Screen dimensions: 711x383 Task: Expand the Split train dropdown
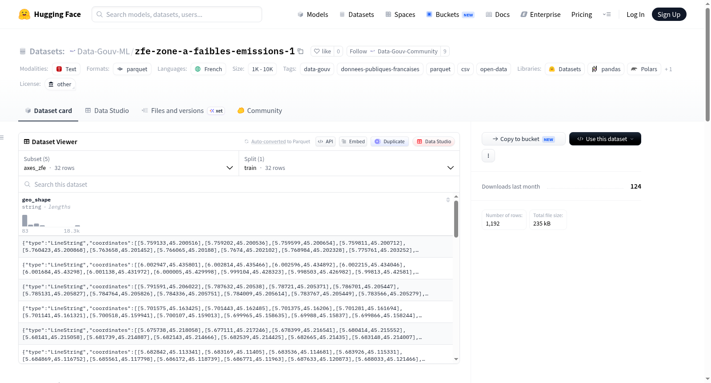point(349,163)
